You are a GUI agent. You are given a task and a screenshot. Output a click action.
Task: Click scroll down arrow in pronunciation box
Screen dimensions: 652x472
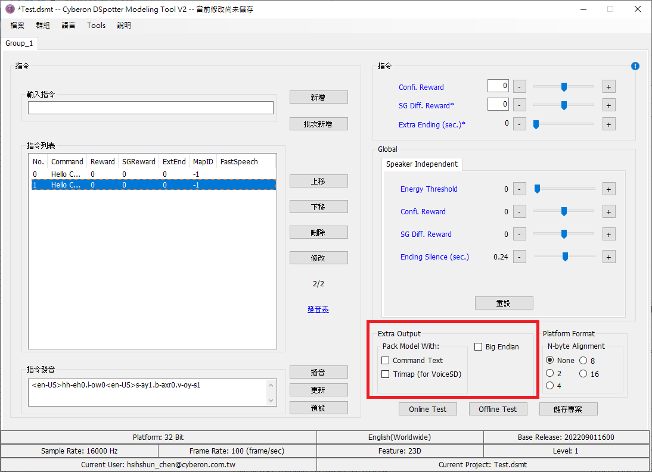272,401
